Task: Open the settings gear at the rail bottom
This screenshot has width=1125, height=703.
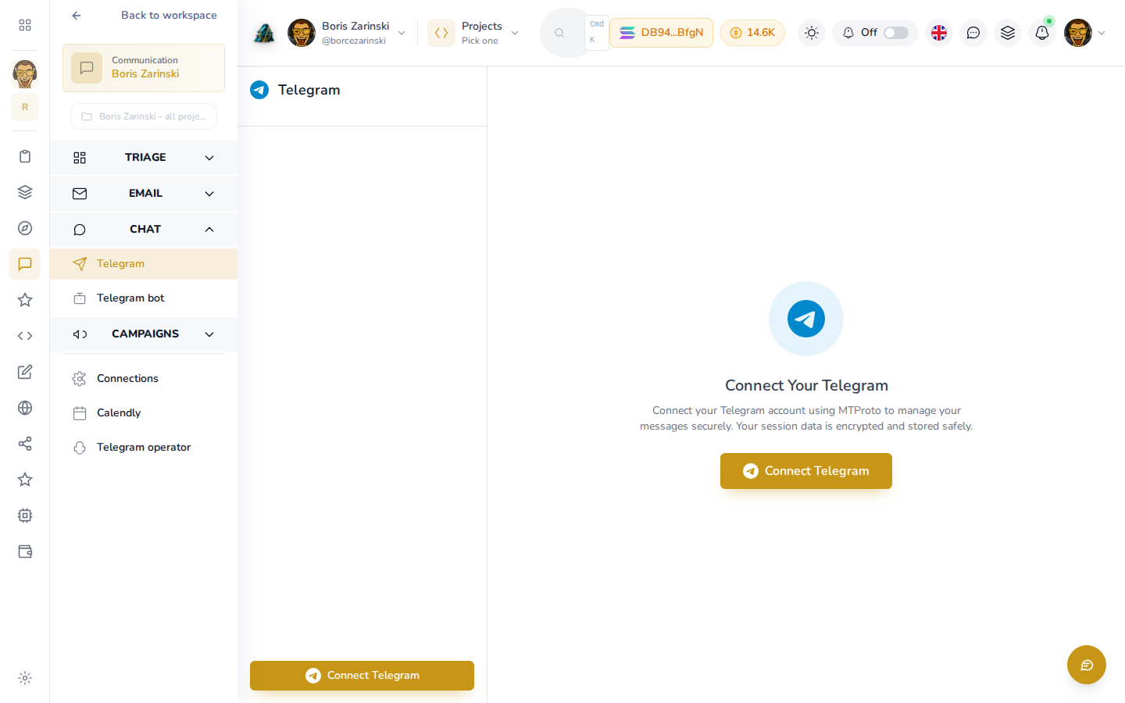Action: (25, 678)
